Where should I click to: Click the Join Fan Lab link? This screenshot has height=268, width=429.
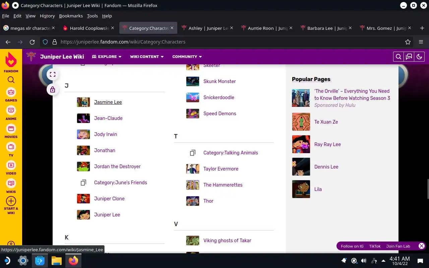(398, 246)
